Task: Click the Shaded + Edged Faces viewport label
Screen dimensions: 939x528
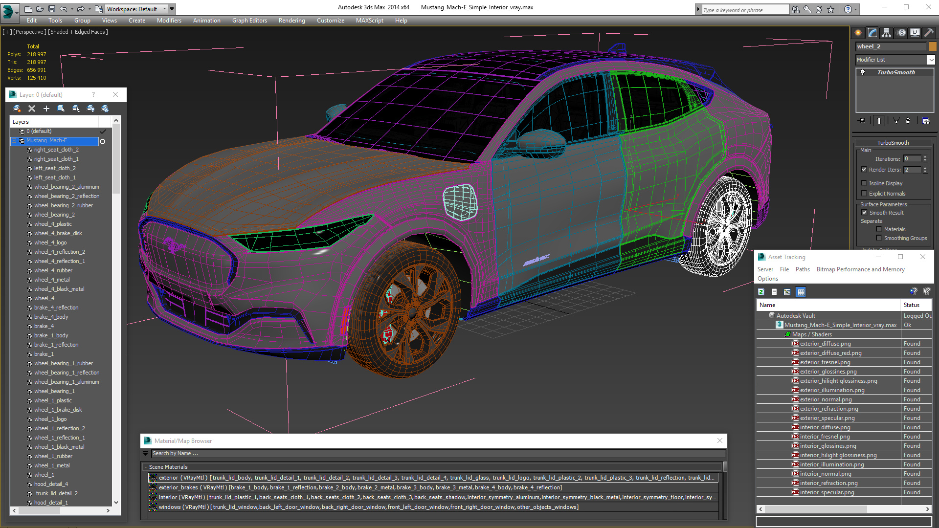Action: pyautogui.click(x=78, y=32)
